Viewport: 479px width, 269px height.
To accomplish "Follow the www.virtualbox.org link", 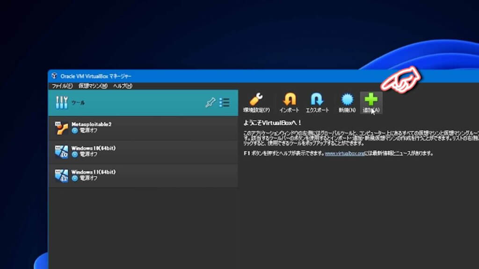I will click(344, 153).
